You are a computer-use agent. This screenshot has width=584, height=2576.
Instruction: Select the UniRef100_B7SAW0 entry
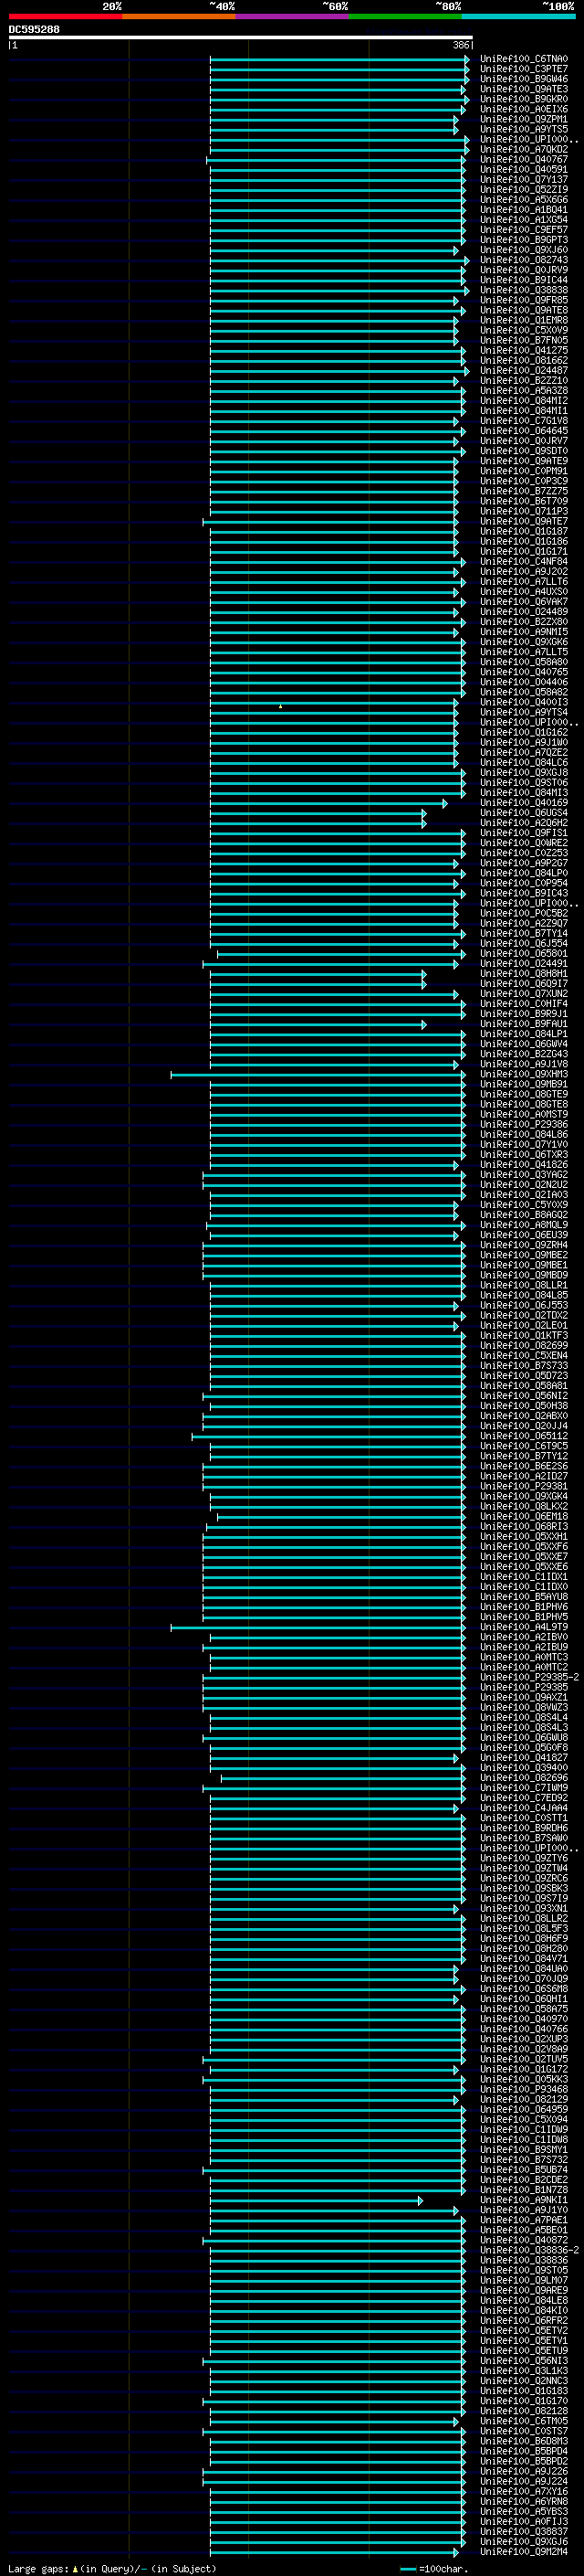point(524,1838)
